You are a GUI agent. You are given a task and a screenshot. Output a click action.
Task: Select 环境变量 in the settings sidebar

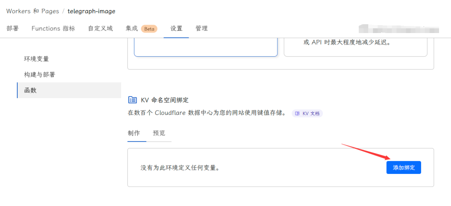click(x=37, y=59)
